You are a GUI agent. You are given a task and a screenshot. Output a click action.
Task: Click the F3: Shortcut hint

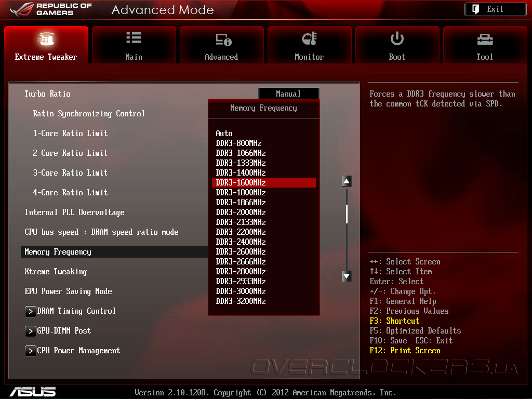point(395,321)
